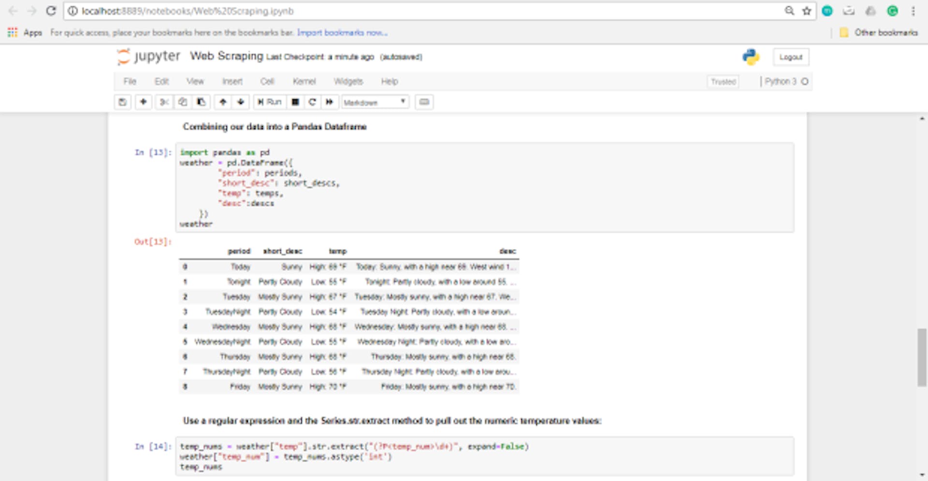Restart kernel and rerun all fast-forward icon
928x481 pixels.
330,102
